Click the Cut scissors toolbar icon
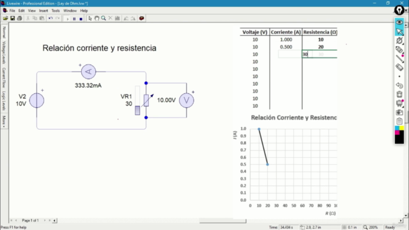Image resolution: width=409 pixels, height=230 pixels. [27, 19]
